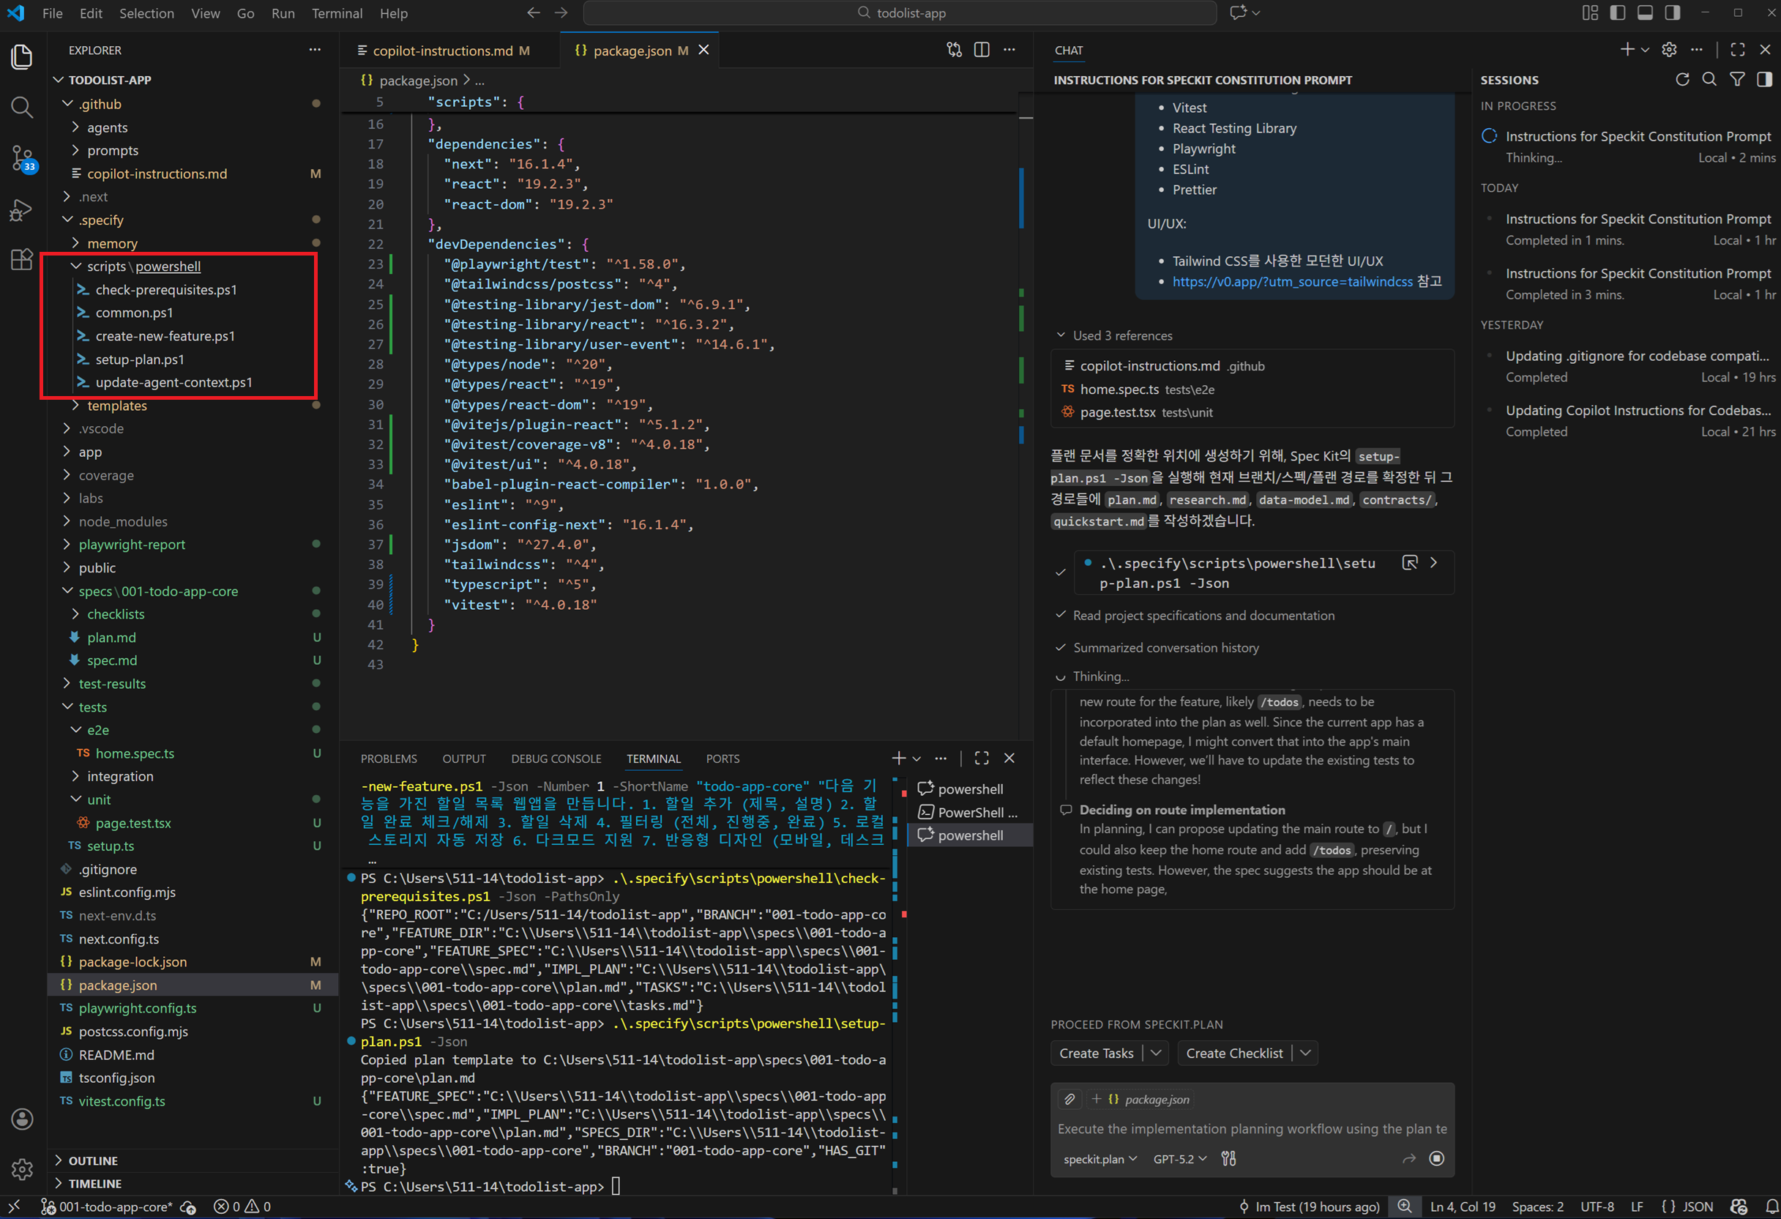Open the Source Control view icon

22,158
